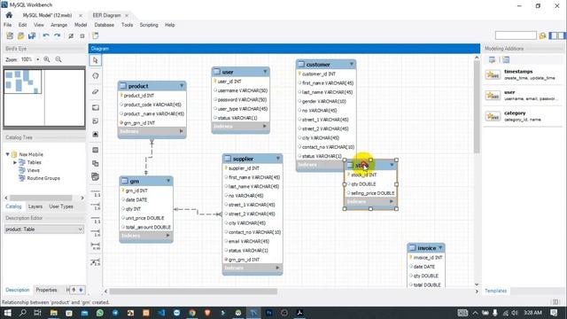Select the invoice table header
Screen dimensions: 567x319
click(x=426, y=248)
